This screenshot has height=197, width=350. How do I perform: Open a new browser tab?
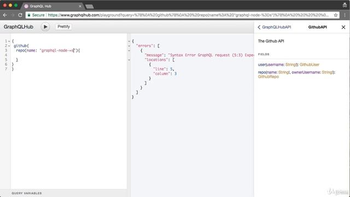click(89, 7)
